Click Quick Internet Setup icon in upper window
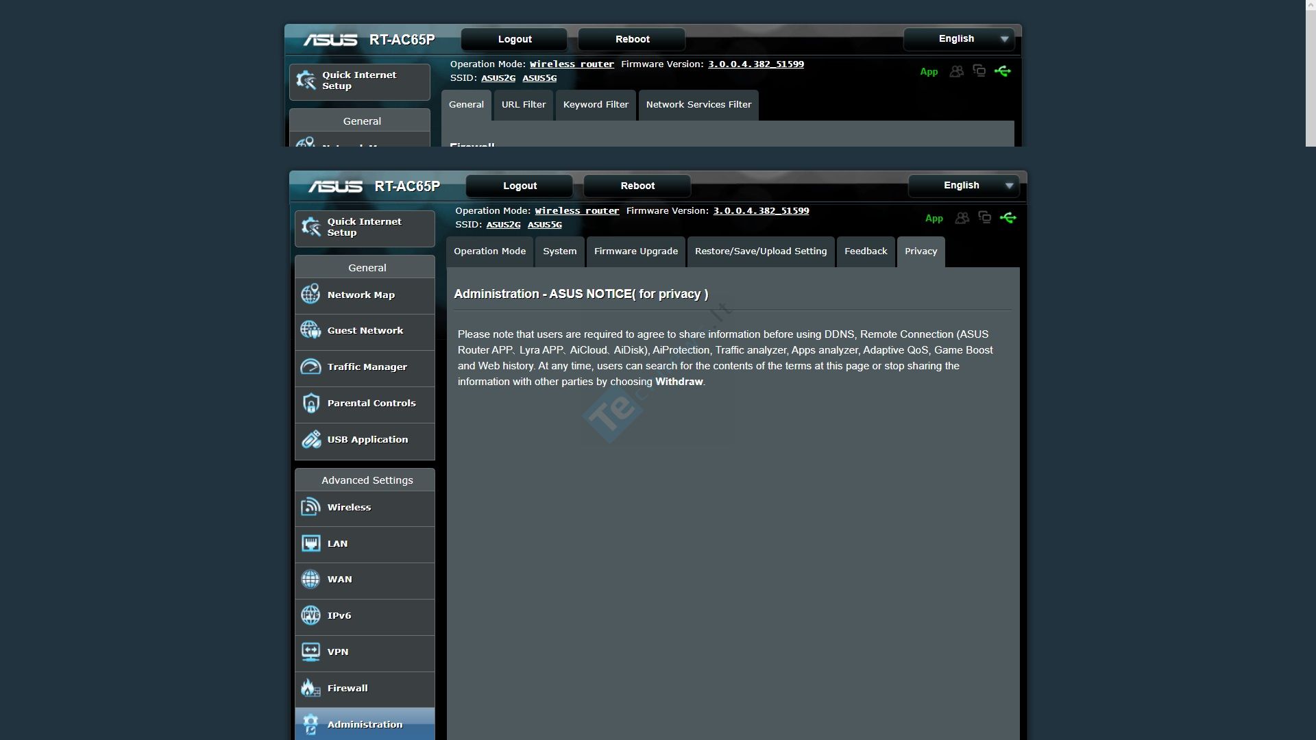 click(x=306, y=80)
